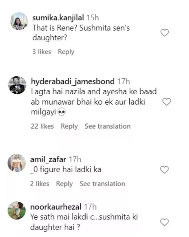View the 2 likes on amil_zafar's comment
189x237 pixels.
[40, 184]
